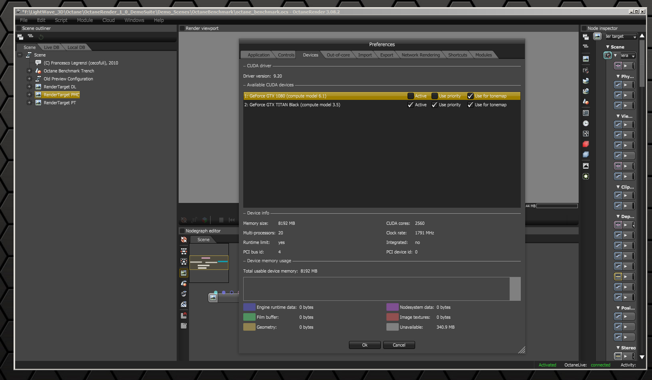Click the expand-all-nodes icon in Node inspector
This screenshot has width=652, height=380.
tap(586, 37)
